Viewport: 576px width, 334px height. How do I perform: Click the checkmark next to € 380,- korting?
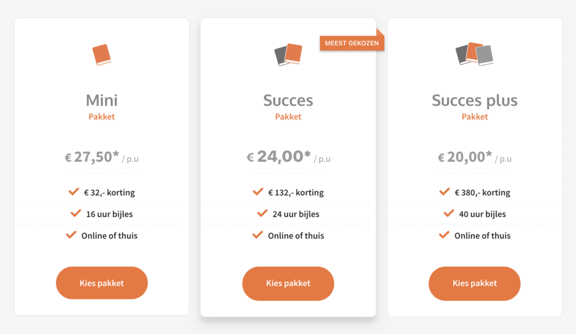click(x=444, y=192)
